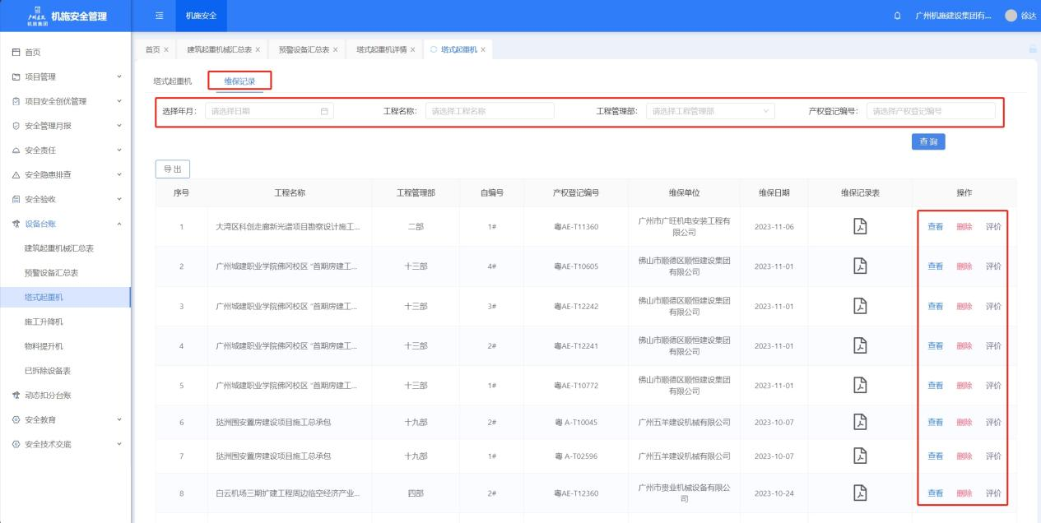The width and height of the screenshot is (1041, 523).
Task: Click calendar icon in date picker
Action: coord(324,111)
